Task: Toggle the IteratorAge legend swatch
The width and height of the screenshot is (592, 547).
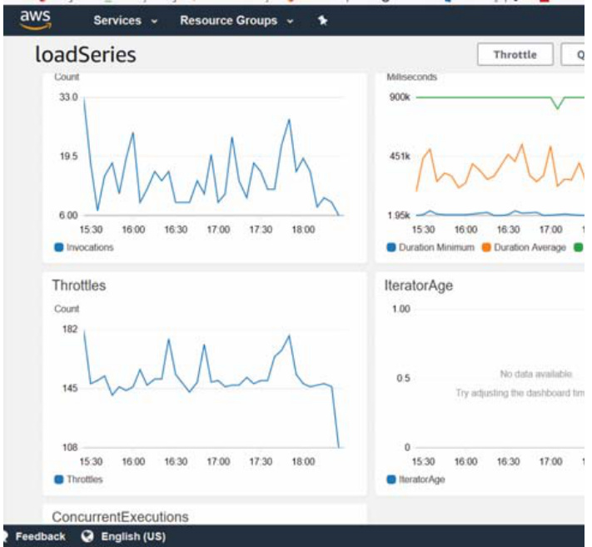Action: 391,479
